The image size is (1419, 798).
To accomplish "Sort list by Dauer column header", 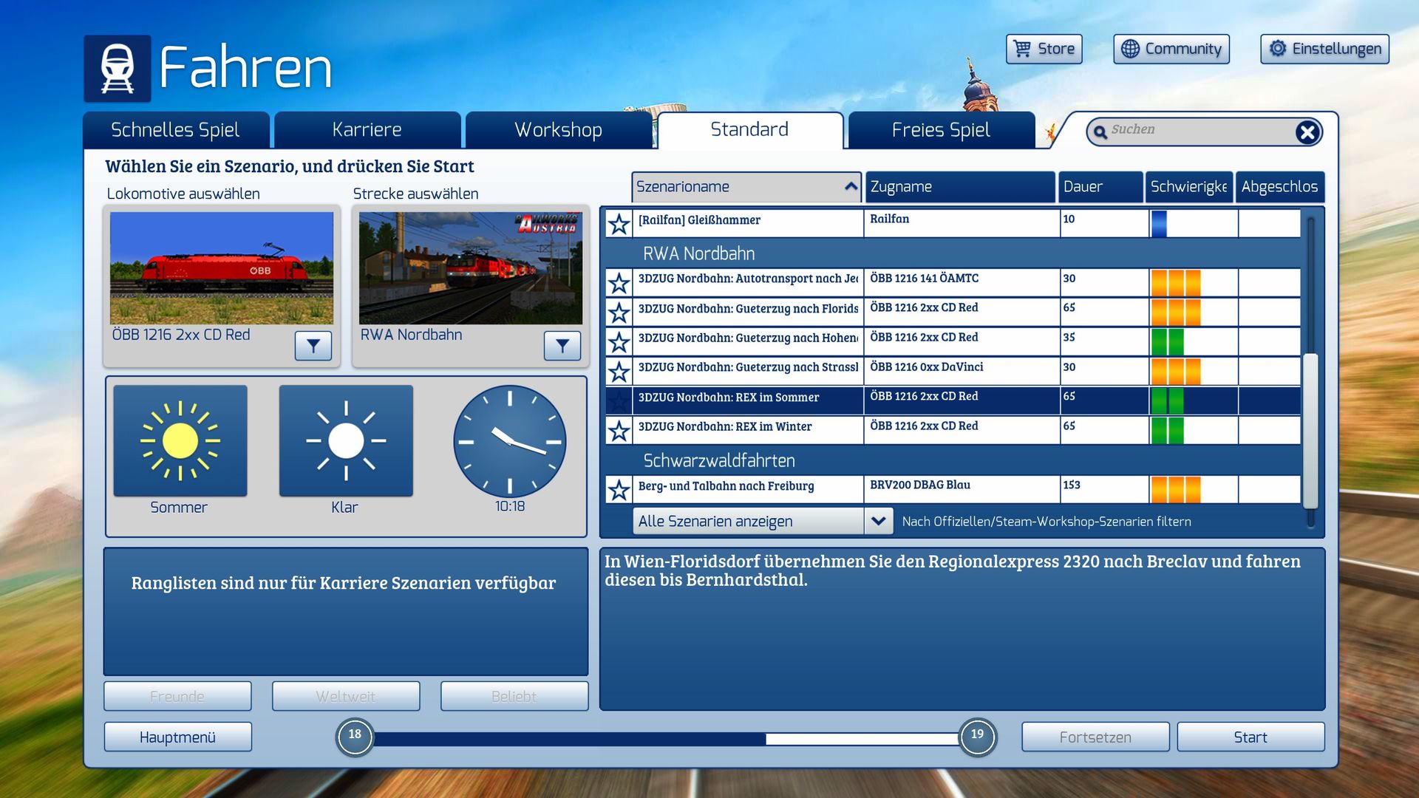I will pos(1100,187).
